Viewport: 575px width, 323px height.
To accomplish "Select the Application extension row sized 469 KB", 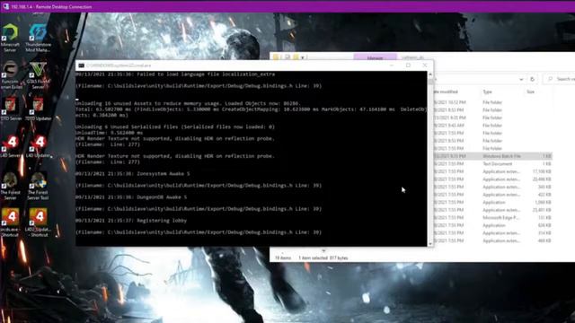I will point(493,240).
